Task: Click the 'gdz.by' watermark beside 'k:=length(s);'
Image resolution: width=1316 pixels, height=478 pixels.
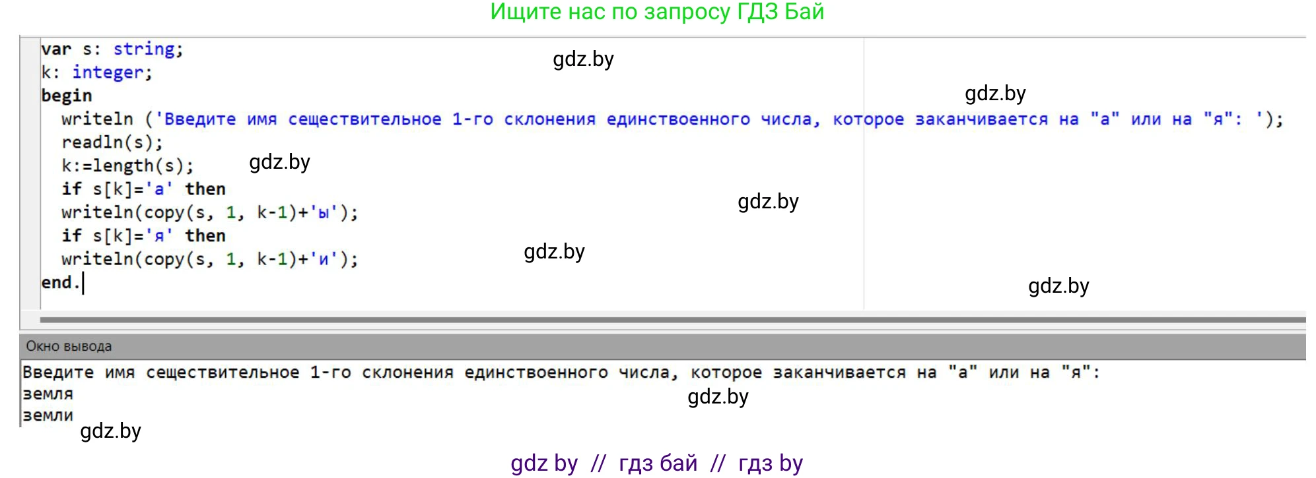Action: click(x=279, y=162)
